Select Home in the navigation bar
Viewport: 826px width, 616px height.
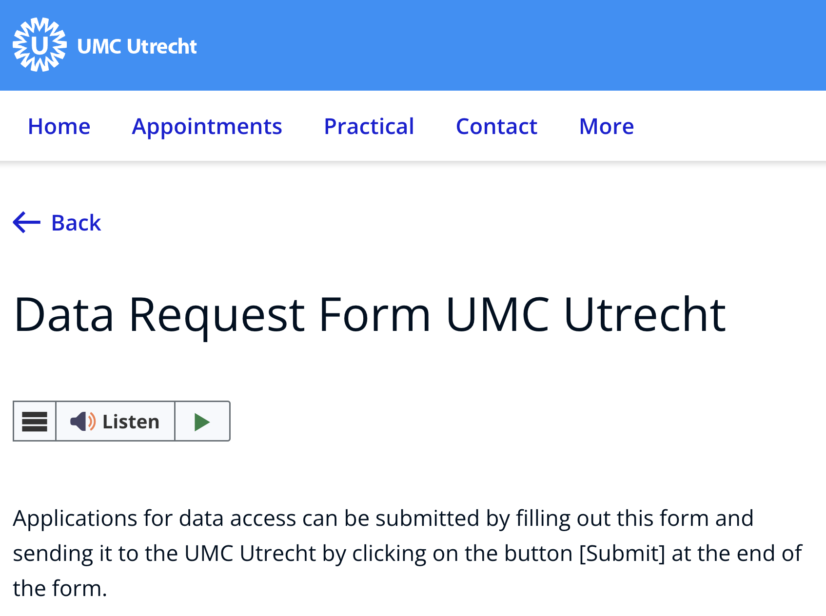[x=59, y=126]
